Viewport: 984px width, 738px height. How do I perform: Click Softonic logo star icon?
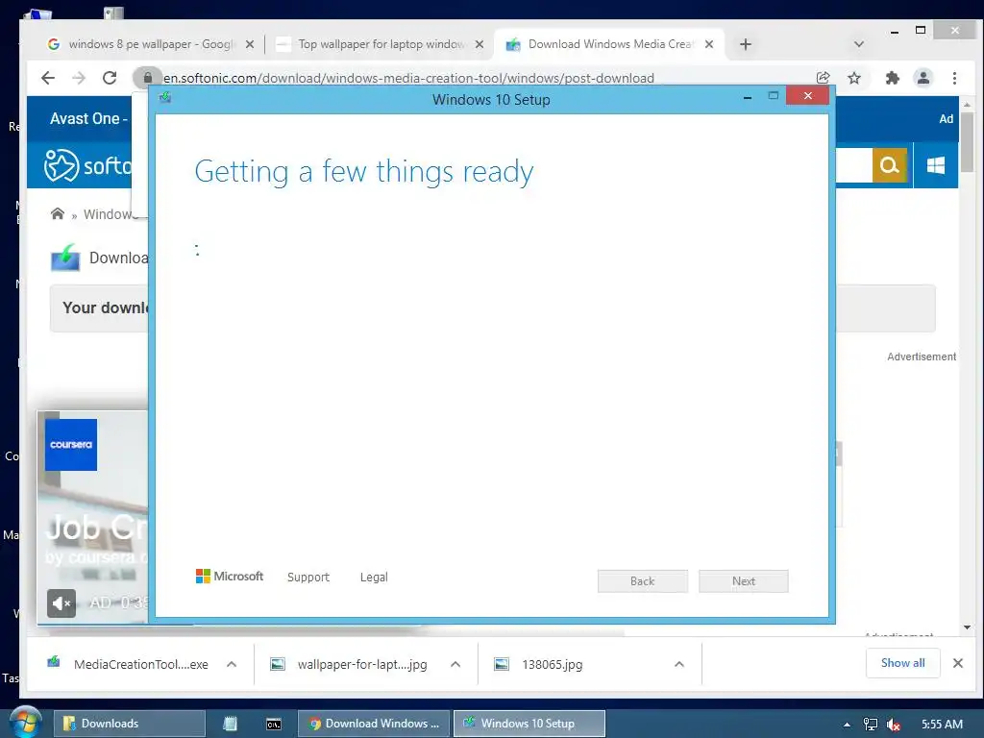point(61,165)
